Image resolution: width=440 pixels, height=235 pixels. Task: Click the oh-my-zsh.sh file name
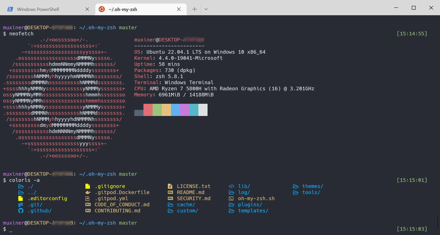tap(256, 198)
